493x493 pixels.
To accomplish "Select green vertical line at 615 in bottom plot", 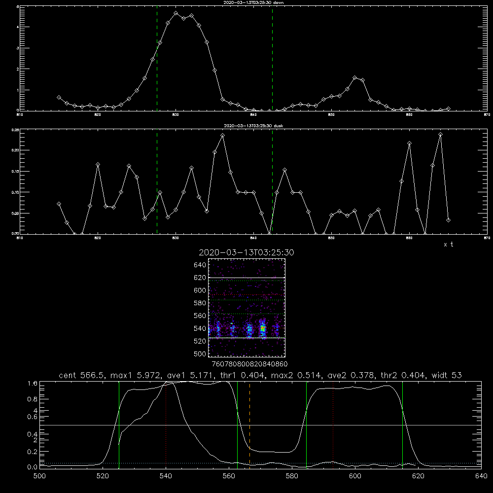I will pos(402,424).
